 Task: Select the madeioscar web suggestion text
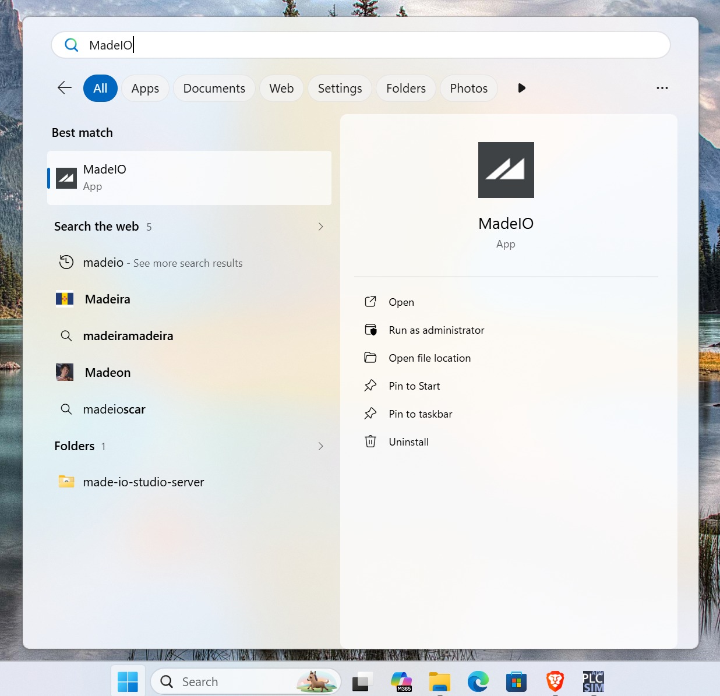(114, 409)
